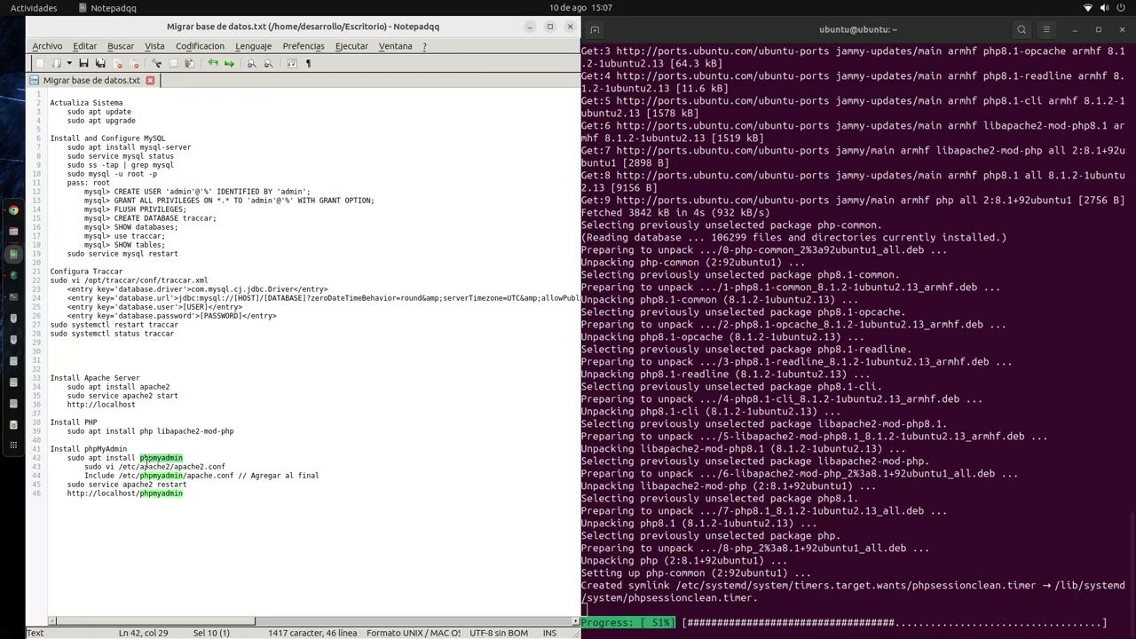Click the 1417 caracter, 46 línea status text
1136x639 pixels.
click(x=312, y=633)
